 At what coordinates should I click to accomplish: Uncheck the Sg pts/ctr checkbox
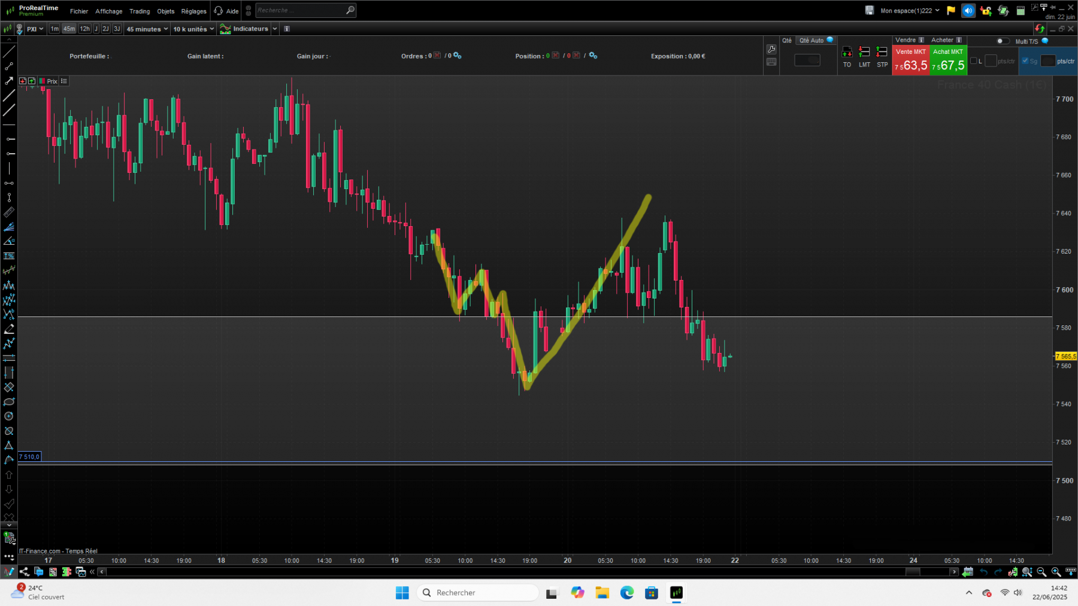click(1025, 61)
